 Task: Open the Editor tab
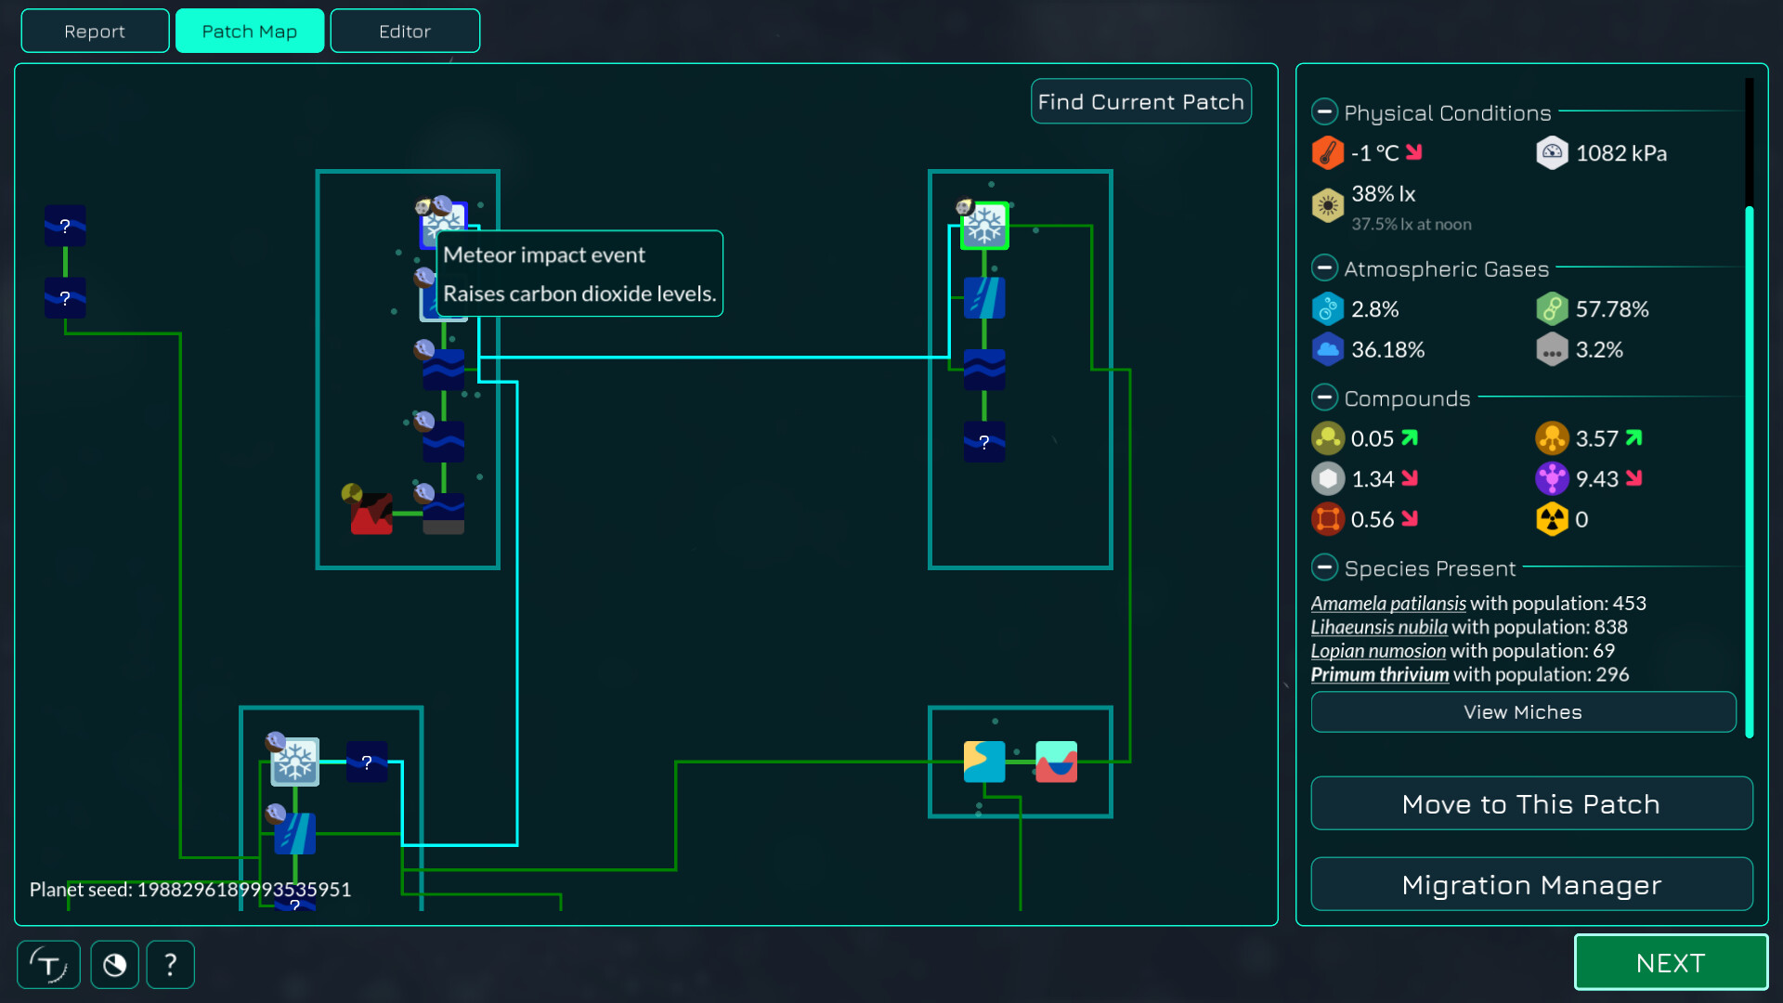pyautogui.click(x=404, y=30)
